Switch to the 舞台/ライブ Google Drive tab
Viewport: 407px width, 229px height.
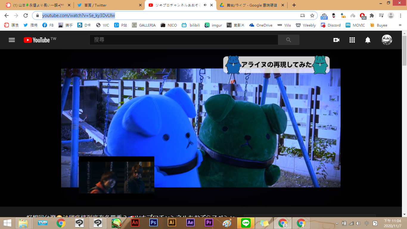point(251,5)
